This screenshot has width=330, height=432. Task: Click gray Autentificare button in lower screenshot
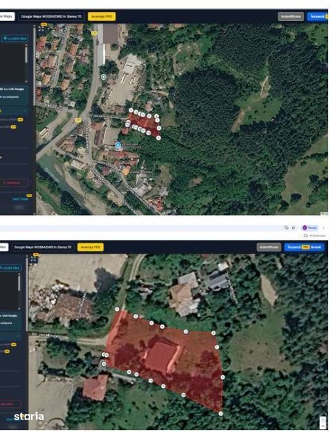coord(269,247)
